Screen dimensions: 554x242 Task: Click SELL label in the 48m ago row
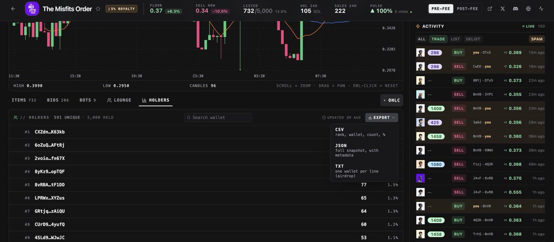click(x=459, y=164)
